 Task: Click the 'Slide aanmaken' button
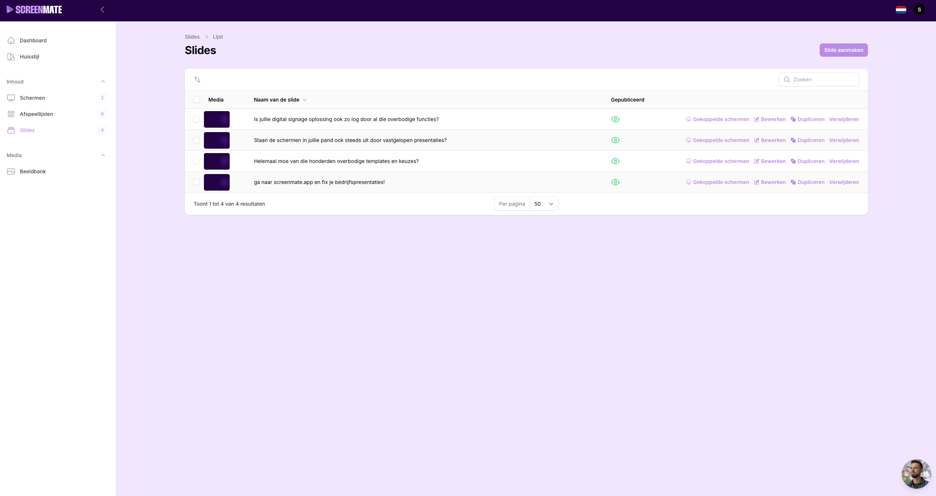pyautogui.click(x=843, y=50)
